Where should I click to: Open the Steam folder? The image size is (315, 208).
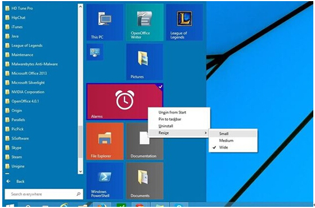(x=14, y=157)
